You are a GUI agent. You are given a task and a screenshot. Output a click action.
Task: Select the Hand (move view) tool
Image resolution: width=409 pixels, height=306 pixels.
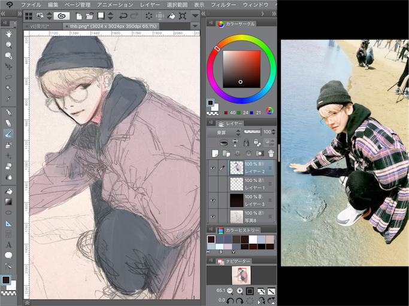click(8, 34)
